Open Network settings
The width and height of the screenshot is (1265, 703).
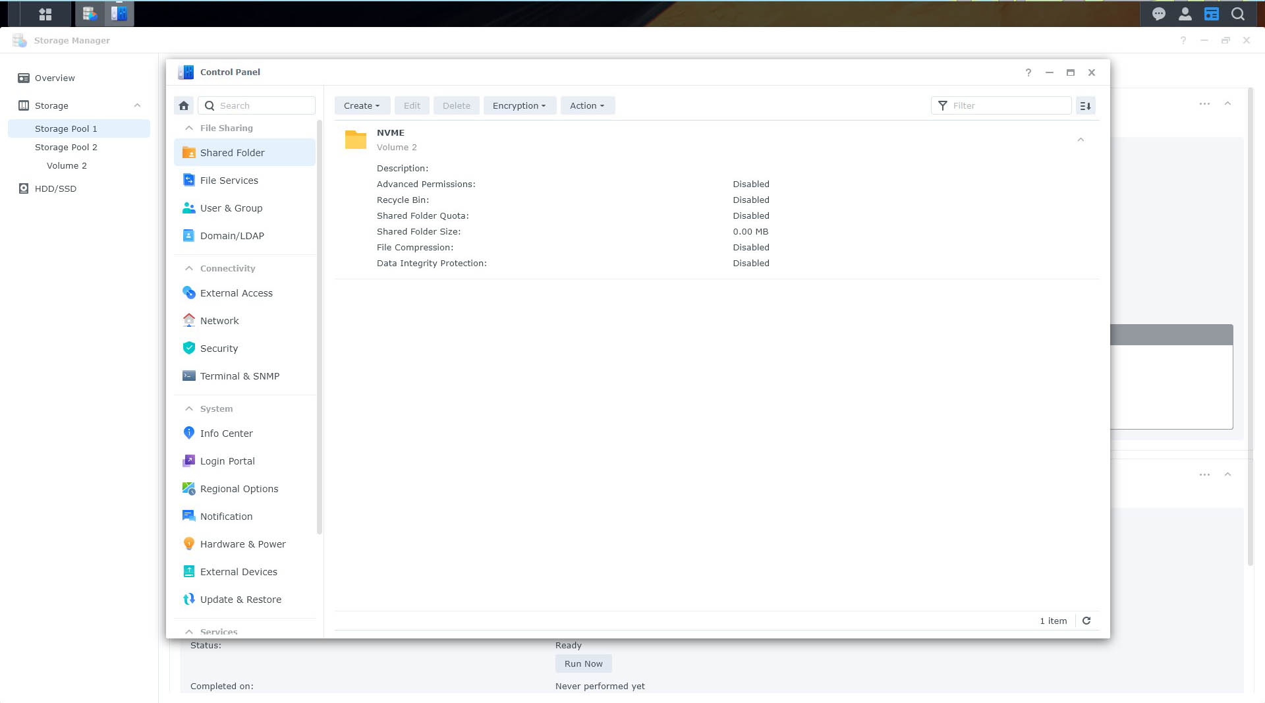[244, 320]
